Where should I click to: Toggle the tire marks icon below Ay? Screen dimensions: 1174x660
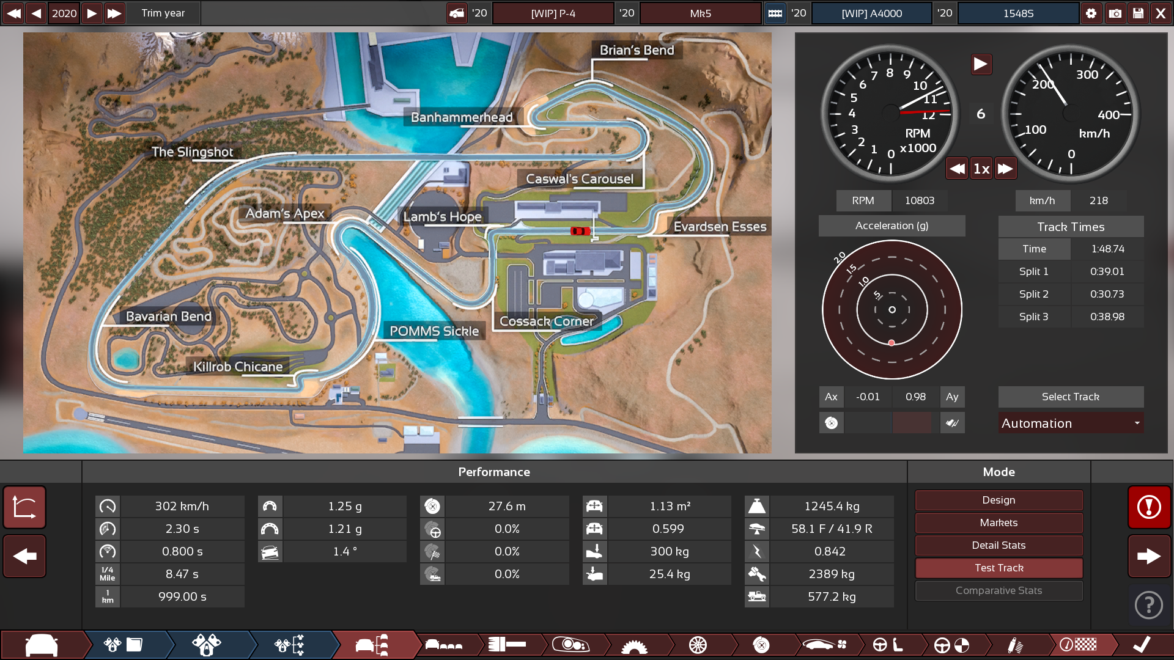(x=952, y=423)
